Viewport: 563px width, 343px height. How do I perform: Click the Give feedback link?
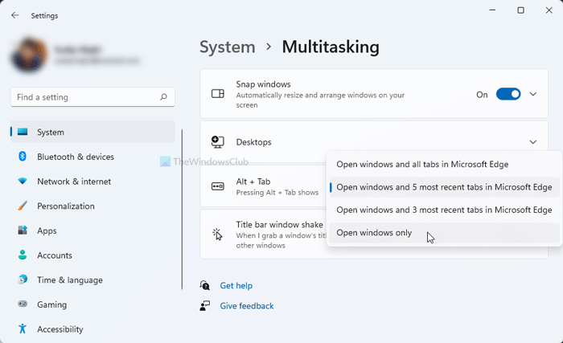(246, 306)
